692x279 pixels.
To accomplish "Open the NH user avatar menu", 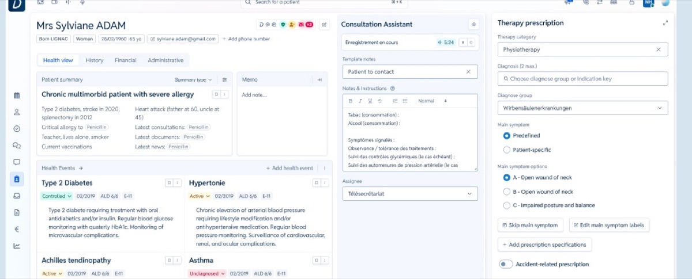I will click(x=649, y=3).
